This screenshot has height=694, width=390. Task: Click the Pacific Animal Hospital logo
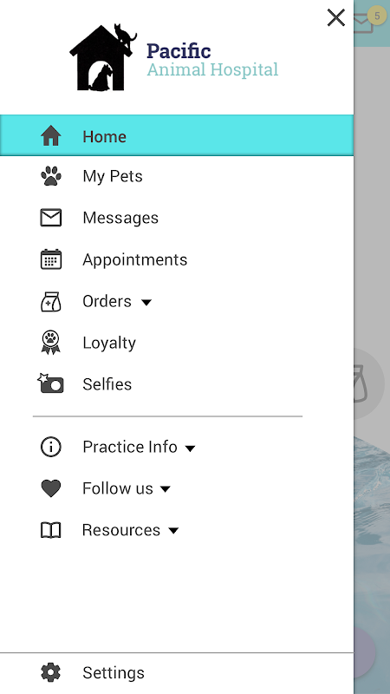click(x=174, y=57)
